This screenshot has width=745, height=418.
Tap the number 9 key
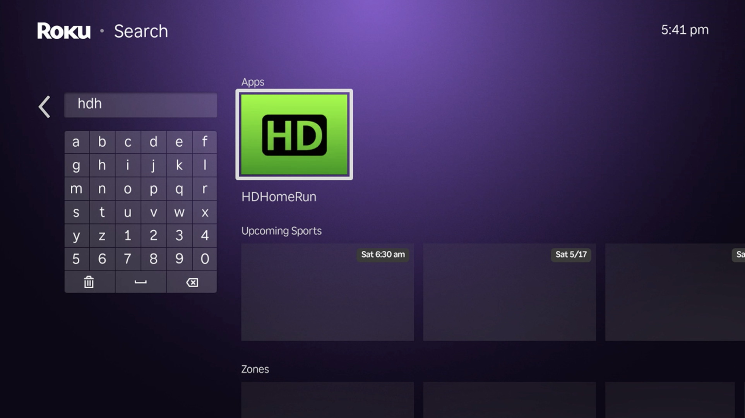point(179,259)
